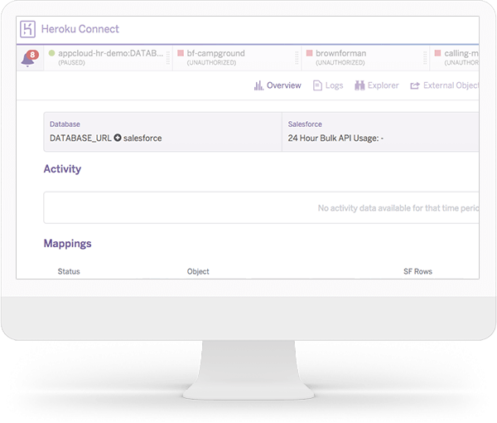Select the appcloud-hr-demo:DATAB... connection tab
Viewport: 497px width, 423px height.
pos(108,58)
